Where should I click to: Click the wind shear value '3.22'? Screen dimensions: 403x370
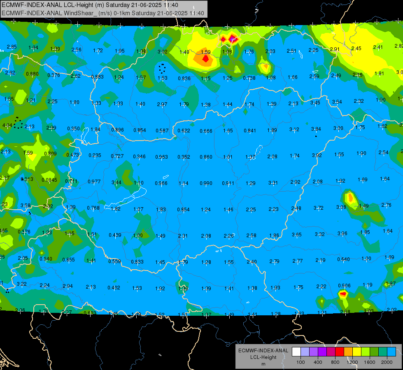21,284
